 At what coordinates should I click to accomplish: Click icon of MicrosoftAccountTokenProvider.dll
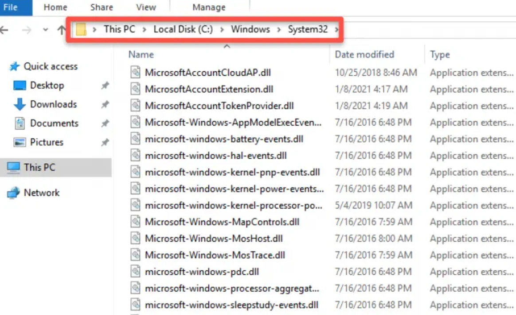[135, 105]
